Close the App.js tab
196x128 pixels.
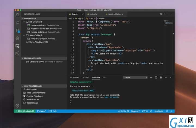[x=82, y=14]
